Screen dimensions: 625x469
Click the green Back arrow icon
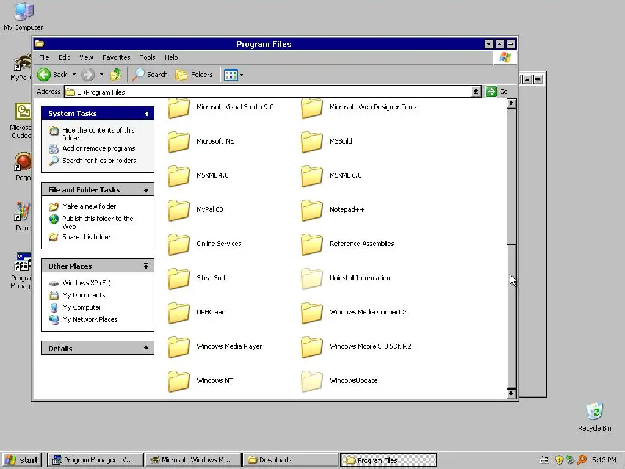pos(44,75)
